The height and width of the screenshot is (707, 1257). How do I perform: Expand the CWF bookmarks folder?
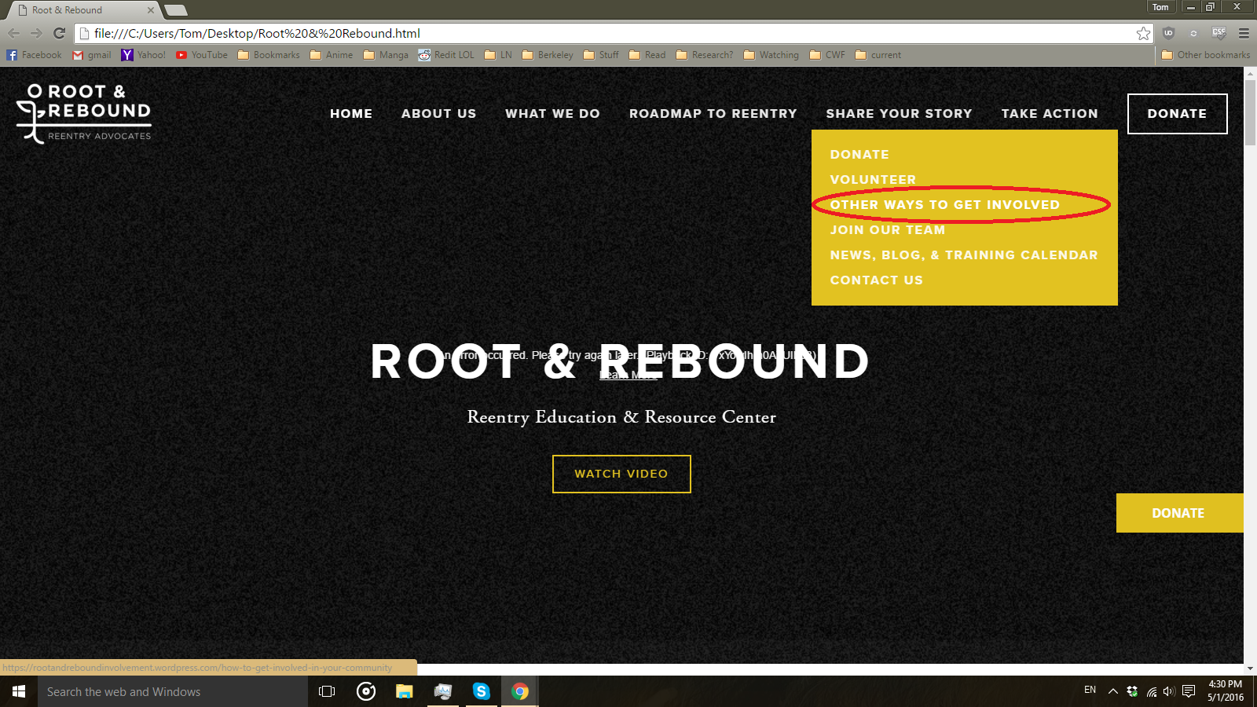pos(827,55)
